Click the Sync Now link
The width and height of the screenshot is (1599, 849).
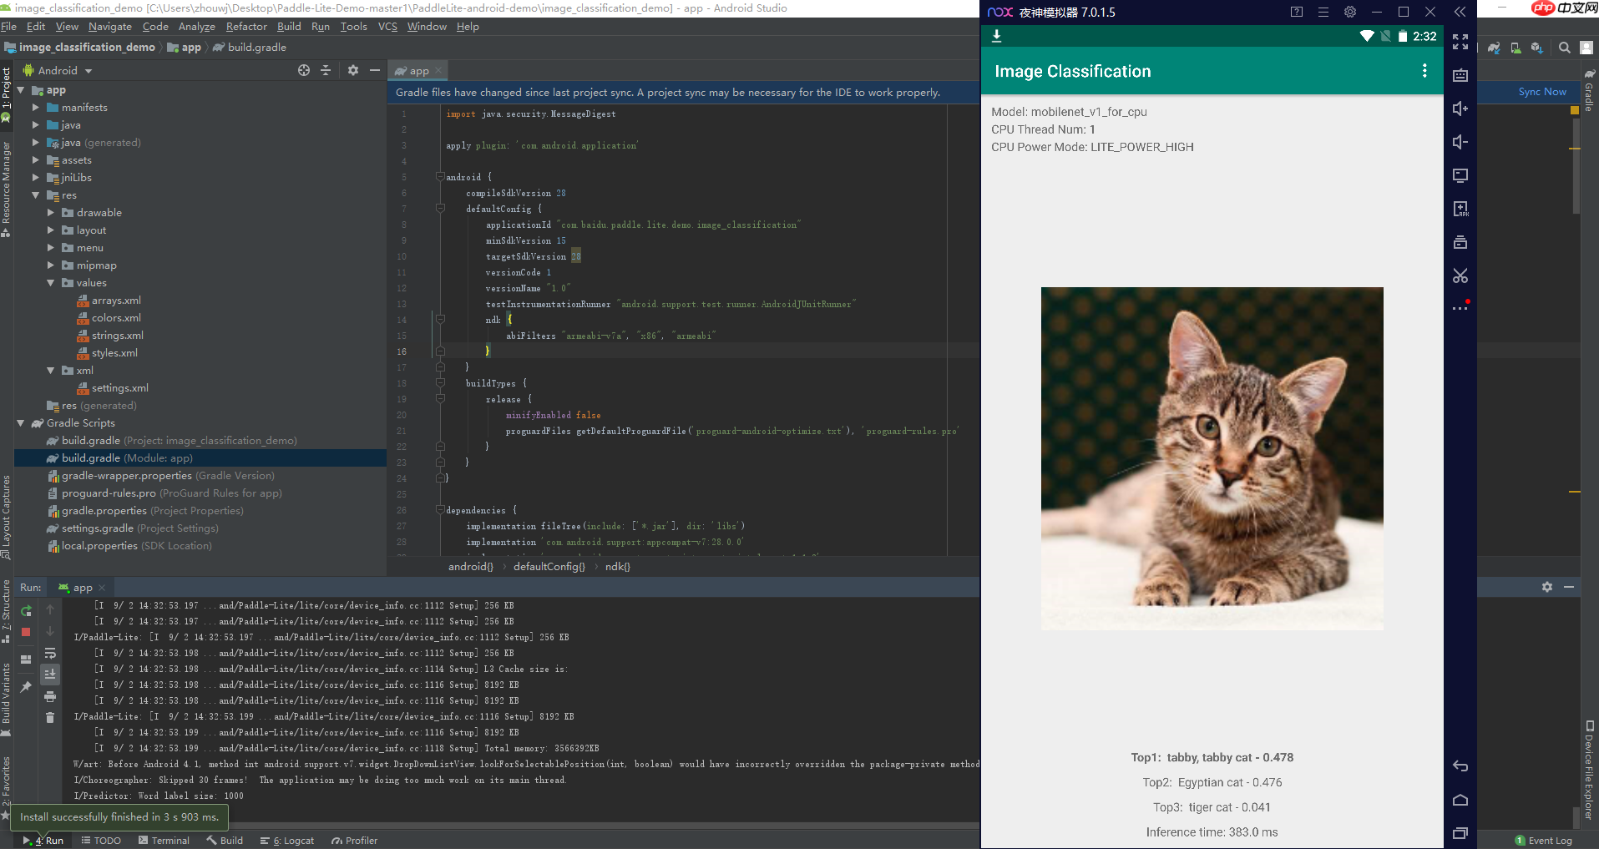coord(1541,92)
